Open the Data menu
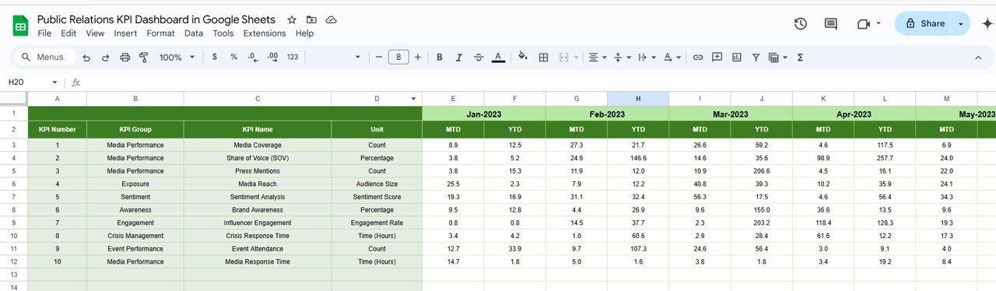This screenshot has width=996, height=291. tap(194, 33)
